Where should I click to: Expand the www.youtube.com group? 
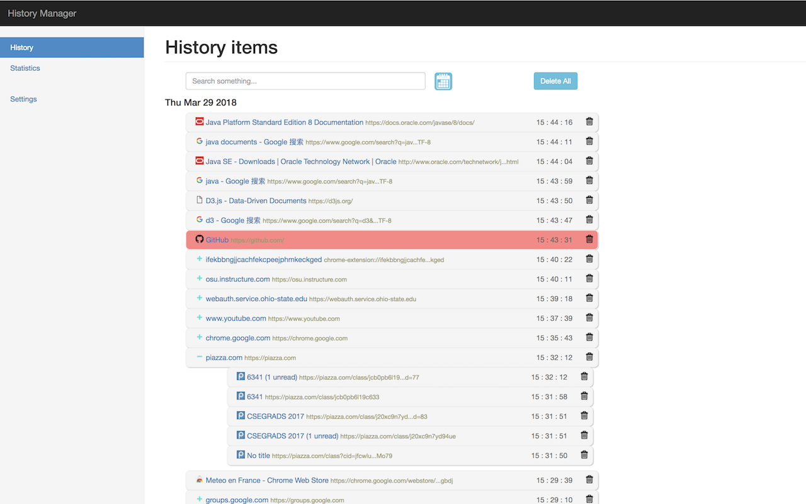click(x=200, y=318)
